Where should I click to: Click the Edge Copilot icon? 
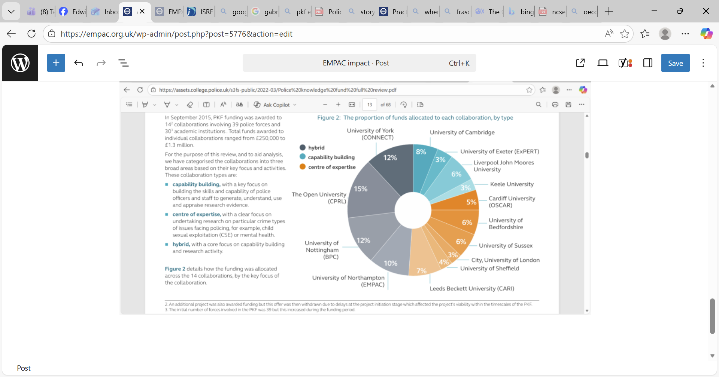click(706, 34)
